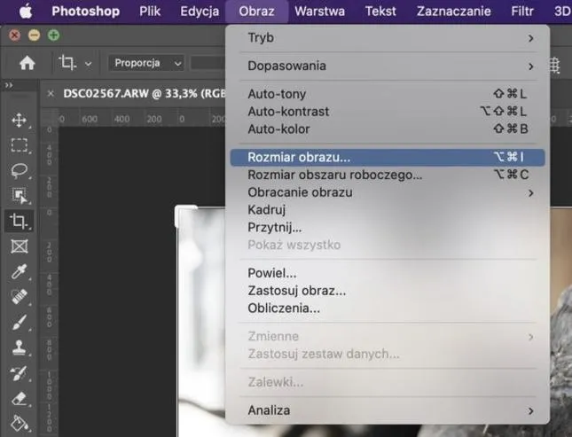Screen dimensions: 572x437
Task: Open the Proporcja ratio dropdown
Action: (x=146, y=63)
